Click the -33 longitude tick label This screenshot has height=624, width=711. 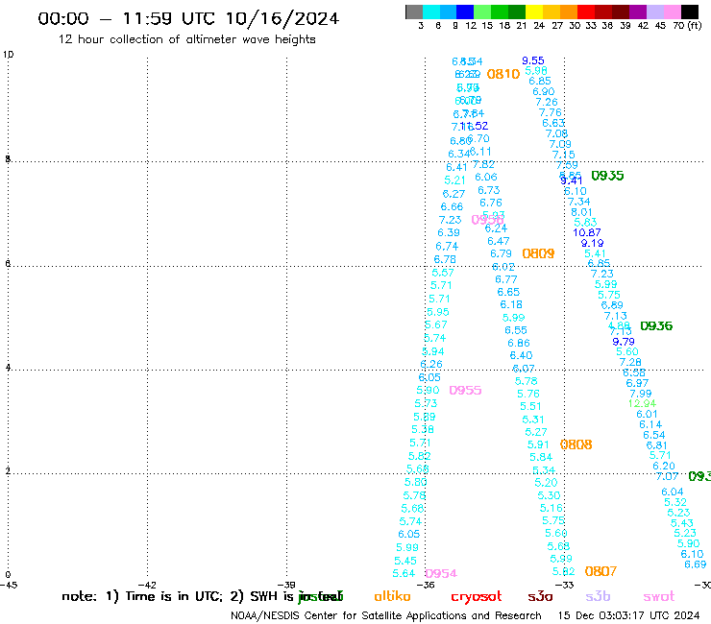(565, 585)
